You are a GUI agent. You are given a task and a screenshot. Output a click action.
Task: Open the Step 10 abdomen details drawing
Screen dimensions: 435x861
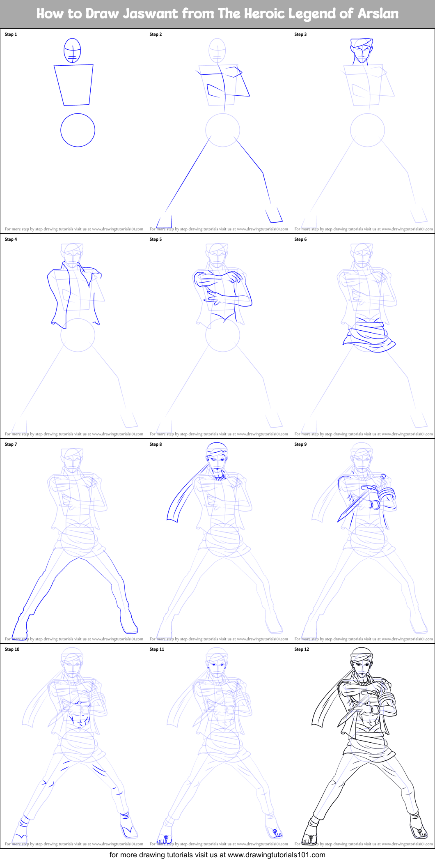(x=73, y=746)
